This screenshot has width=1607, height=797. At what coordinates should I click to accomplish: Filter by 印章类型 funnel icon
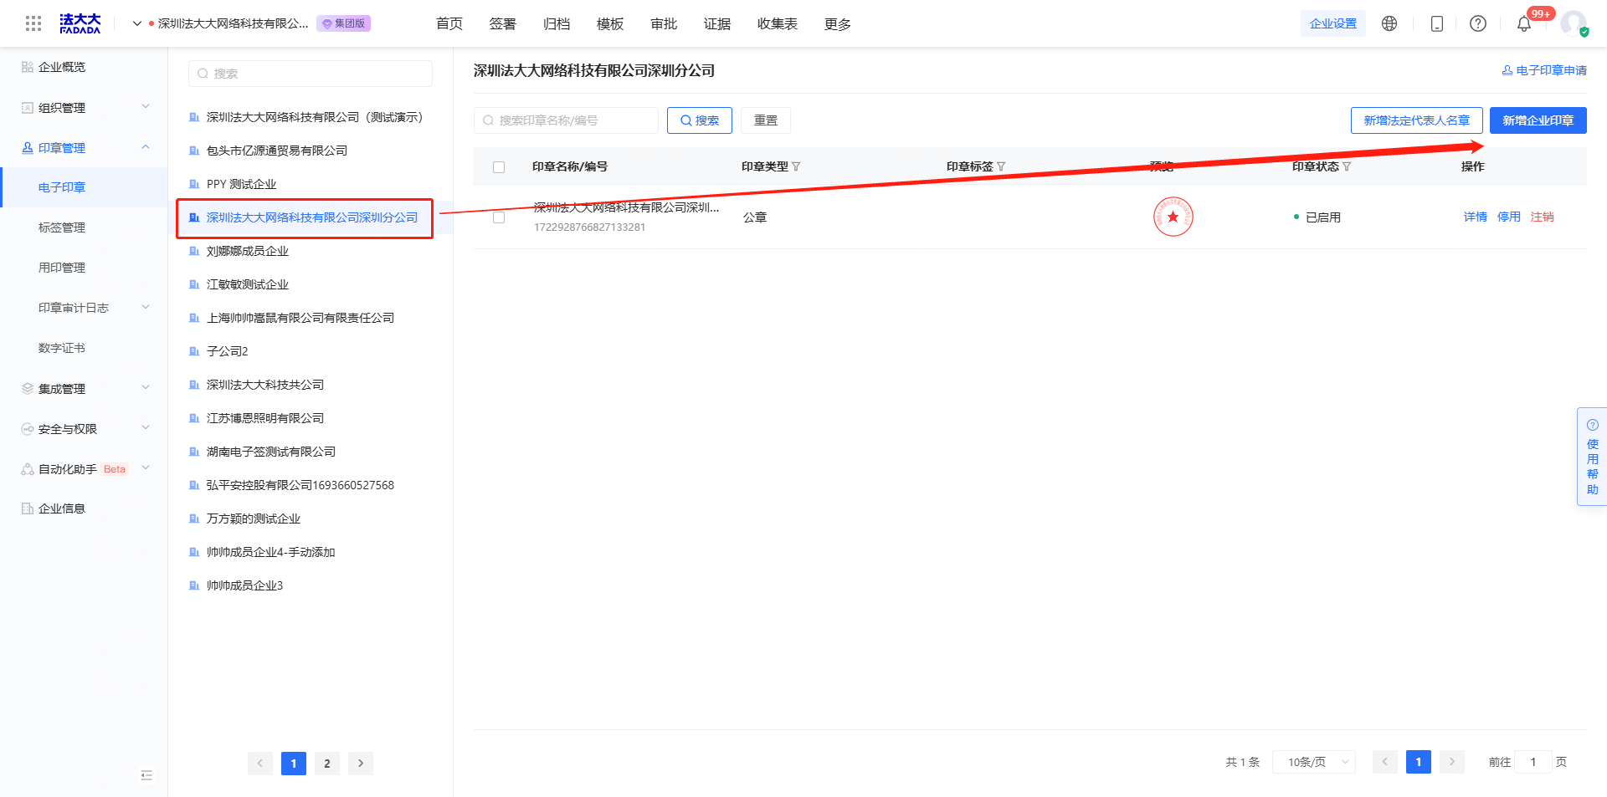(796, 166)
